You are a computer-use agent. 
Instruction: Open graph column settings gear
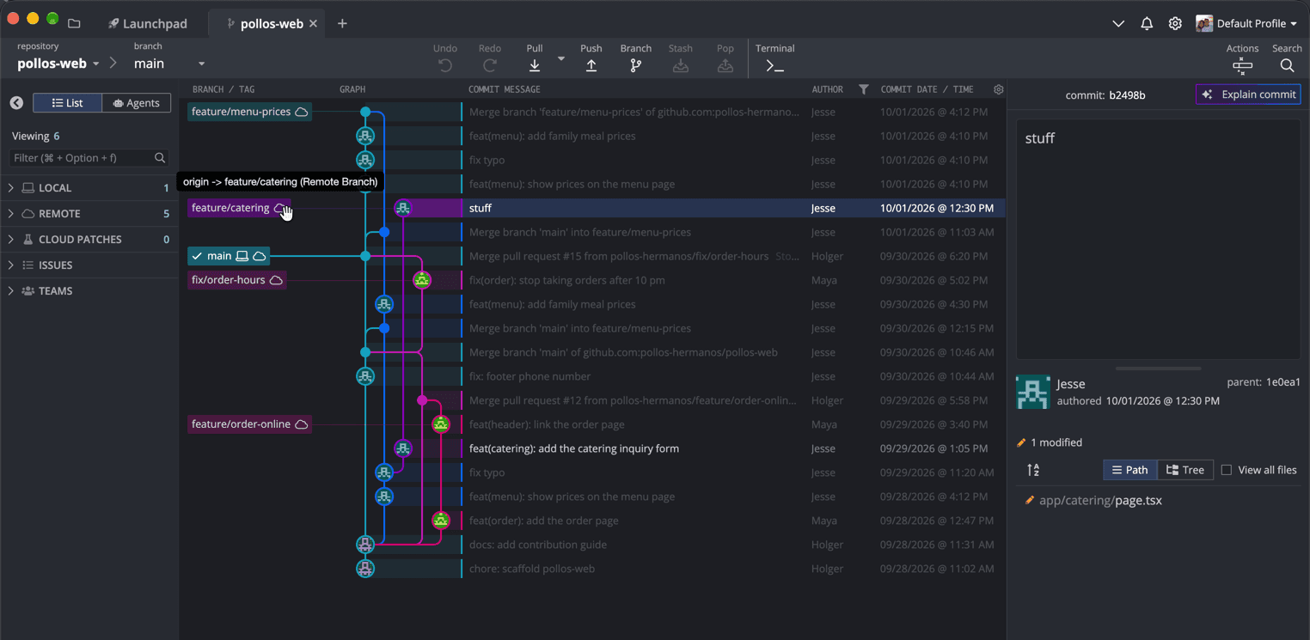[998, 89]
